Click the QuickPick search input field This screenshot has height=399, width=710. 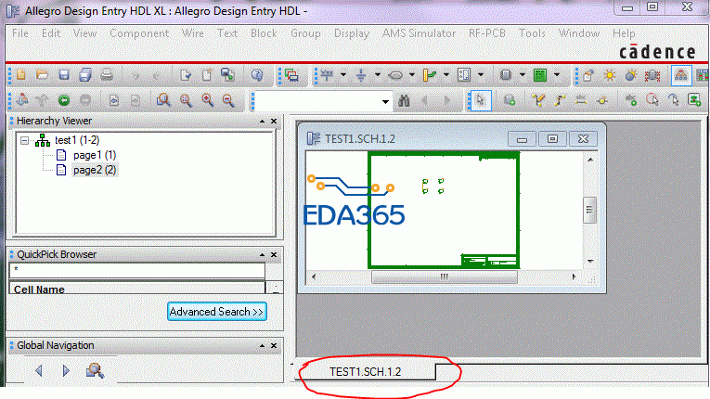(137, 270)
